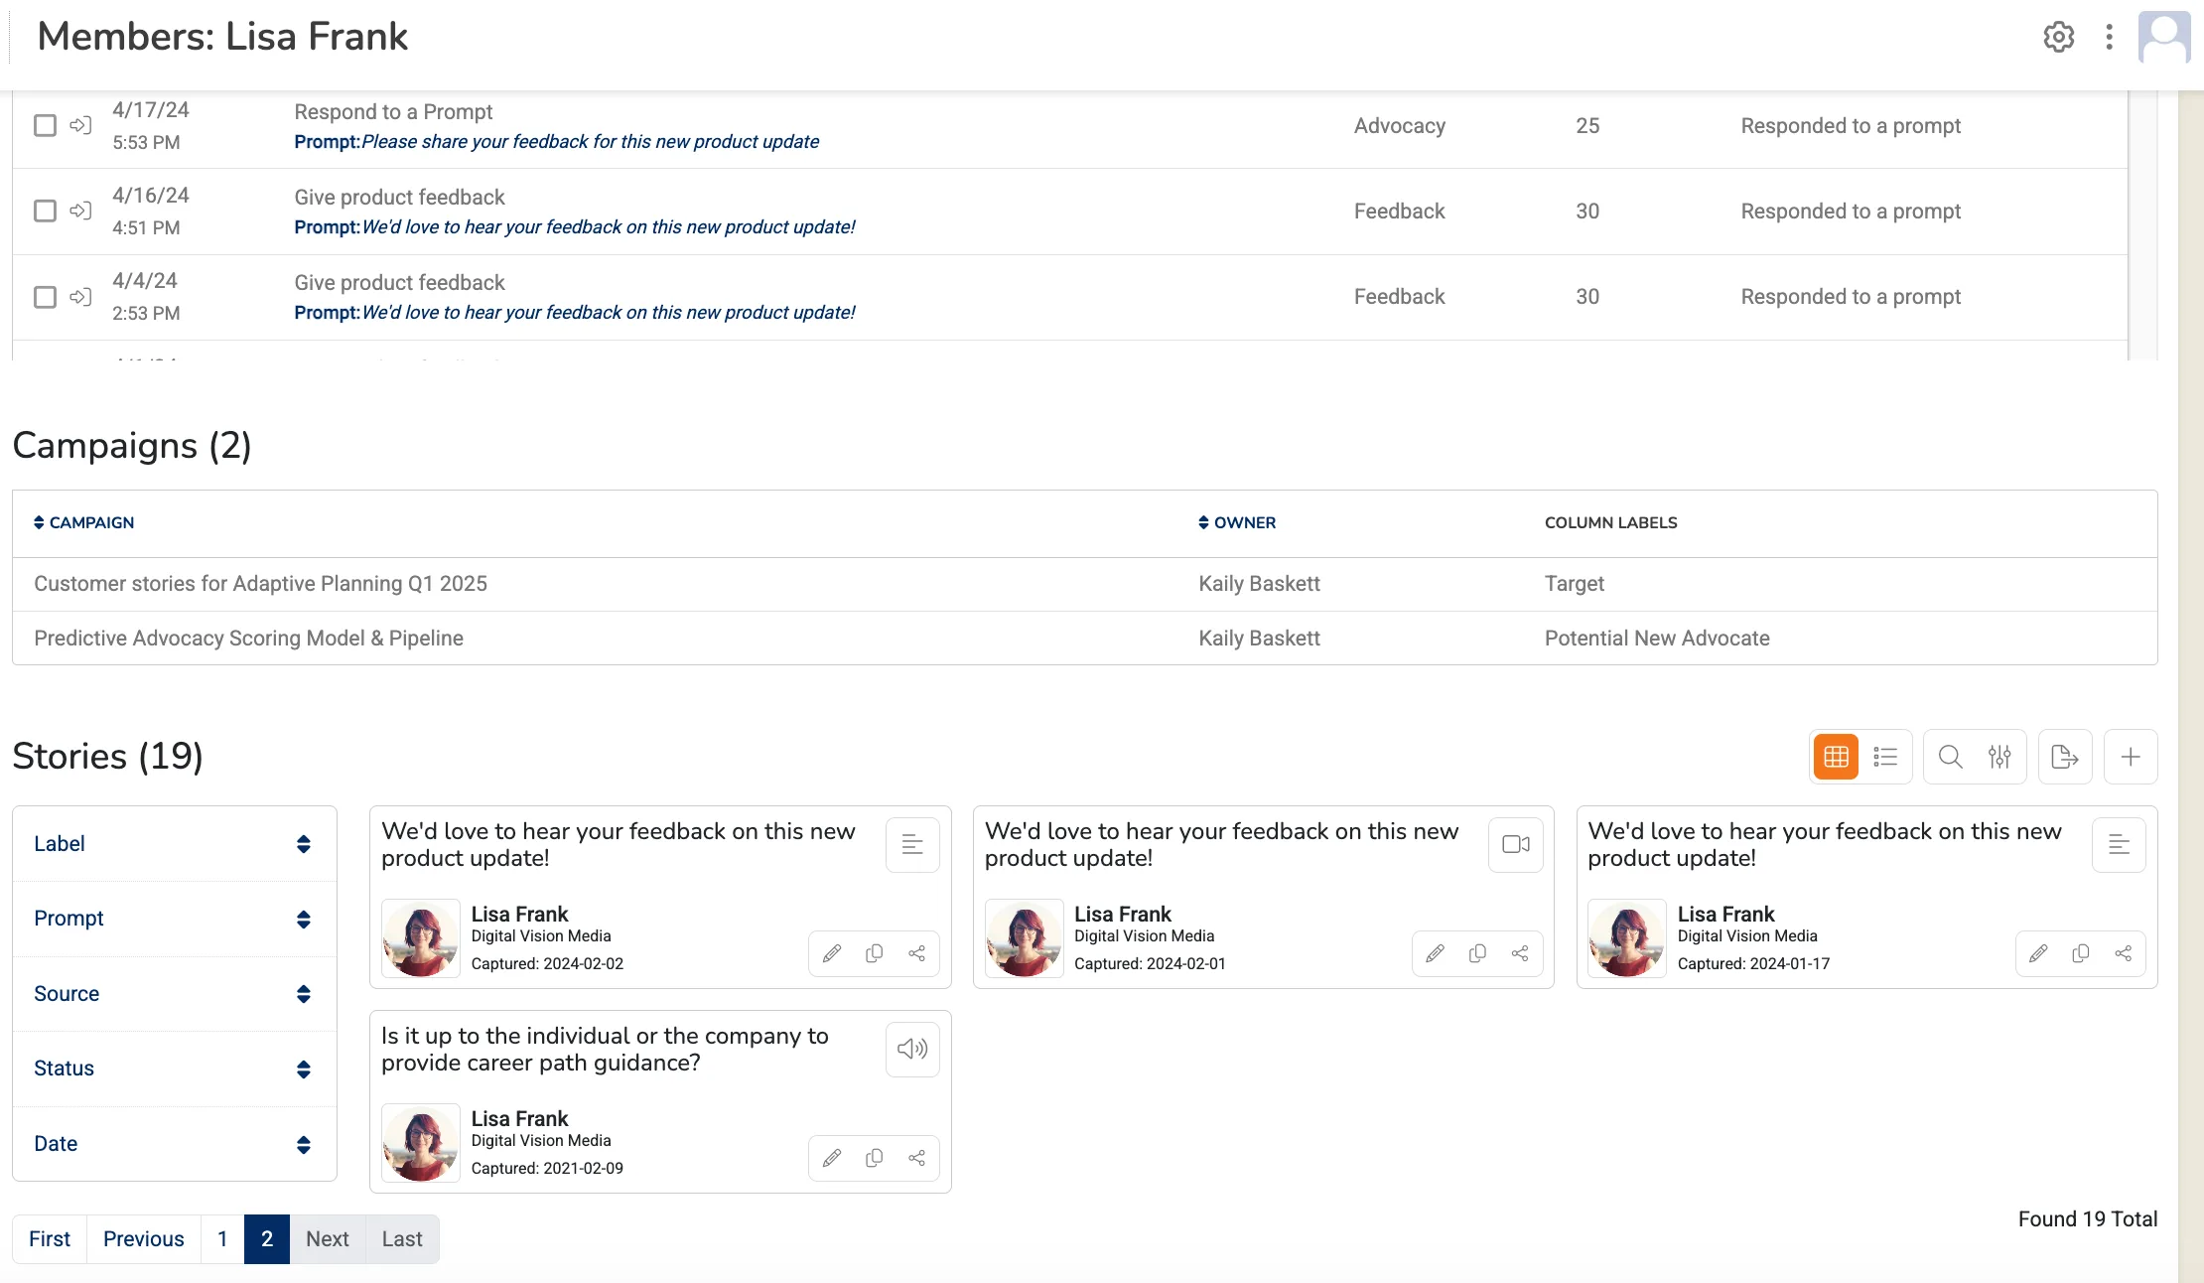This screenshot has width=2204, height=1283.
Task: Check the 4/4/24 activity row checkbox
Action: pos(45,296)
